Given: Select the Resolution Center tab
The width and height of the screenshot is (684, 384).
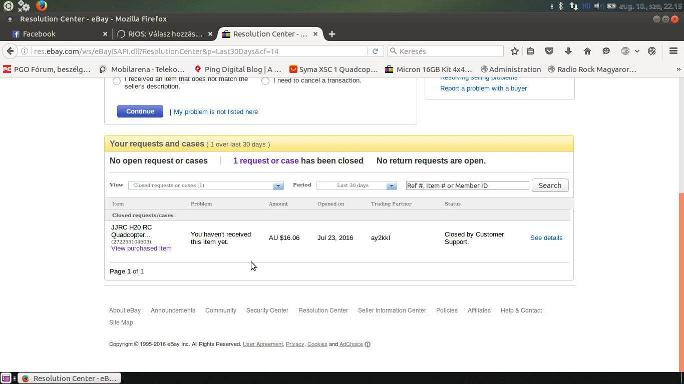Looking at the screenshot, I should (x=270, y=34).
